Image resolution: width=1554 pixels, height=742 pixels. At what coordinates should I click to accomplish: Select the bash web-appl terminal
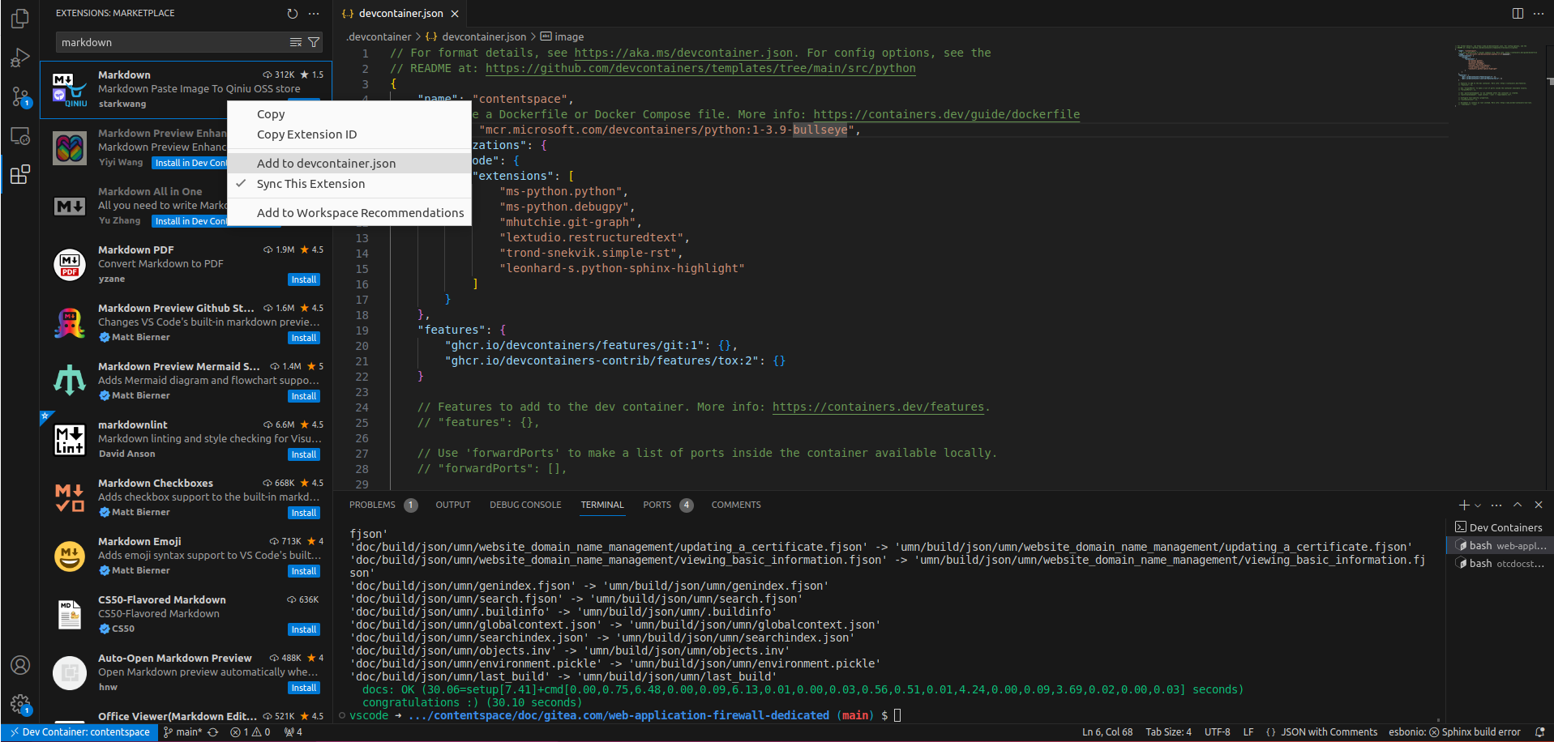click(1499, 546)
